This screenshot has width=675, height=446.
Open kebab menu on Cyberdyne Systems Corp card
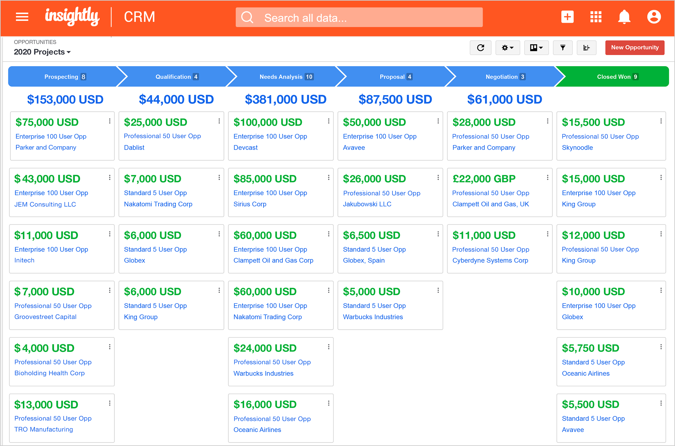[x=547, y=234]
